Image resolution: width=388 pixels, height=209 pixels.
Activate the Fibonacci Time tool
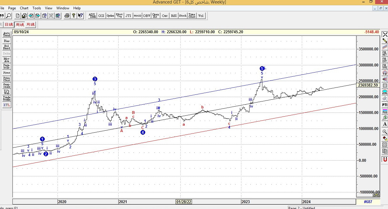[x=385, y=66]
